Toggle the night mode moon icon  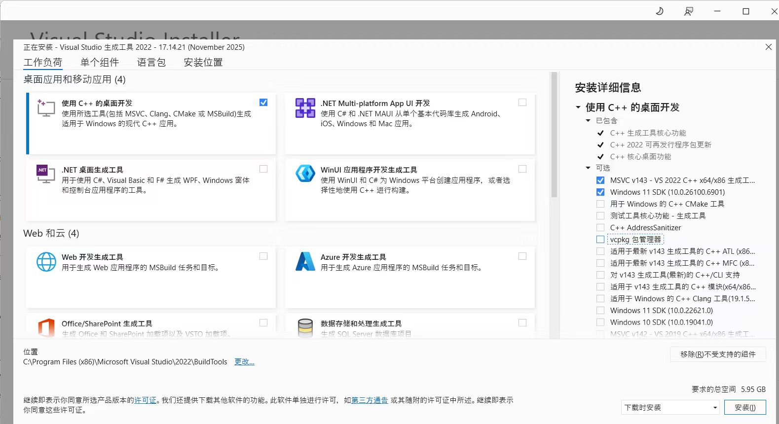(660, 11)
